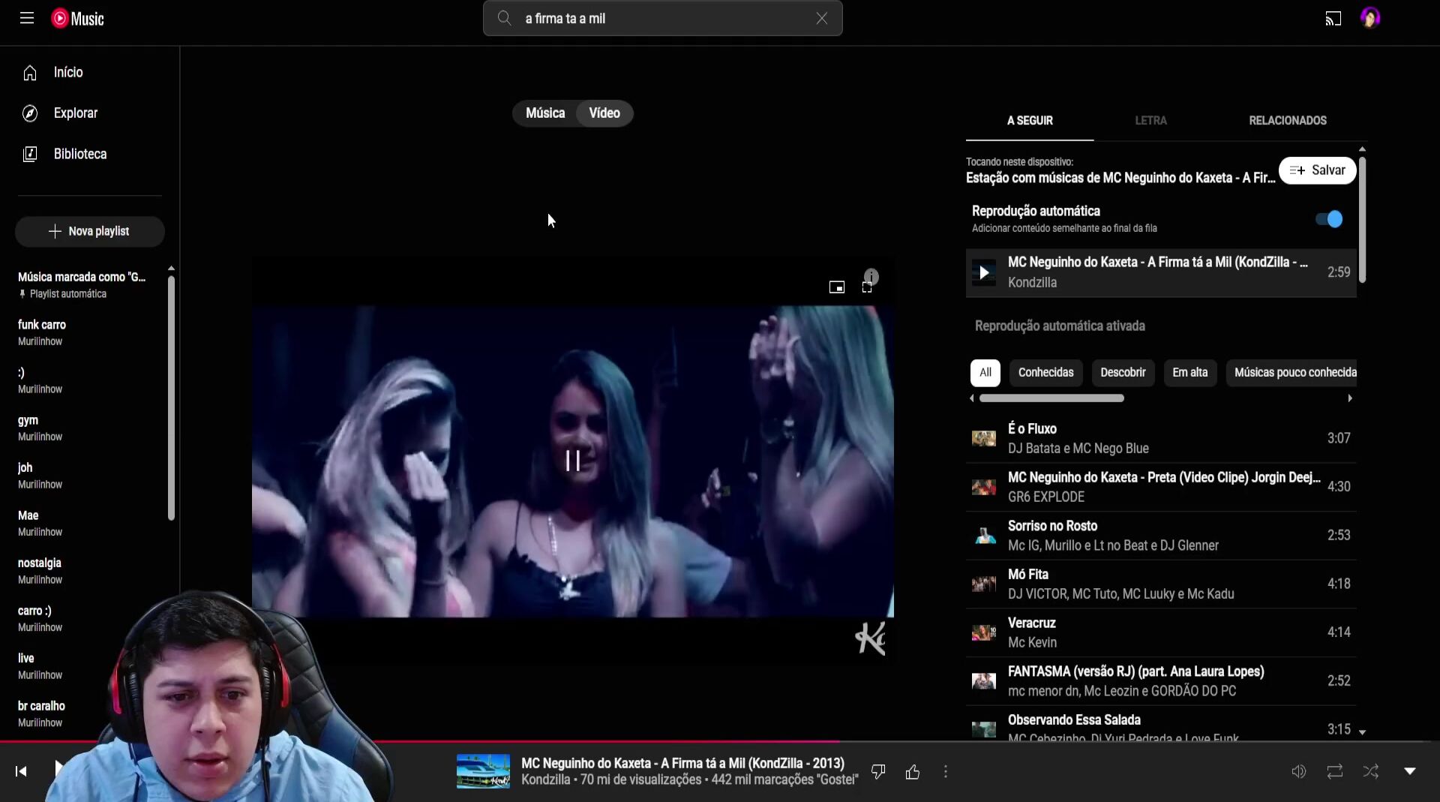Click the search magnifier icon
Viewport: 1440px width, 802px height.
(x=505, y=19)
